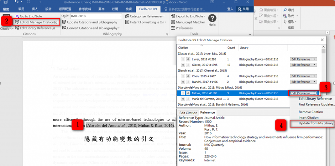
Task: Click the Manuscript Matcher icon
Action: [173, 22]
